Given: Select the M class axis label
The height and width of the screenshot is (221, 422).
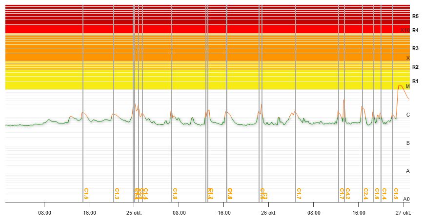Looking at the screenshot, I should coord(408,86).
